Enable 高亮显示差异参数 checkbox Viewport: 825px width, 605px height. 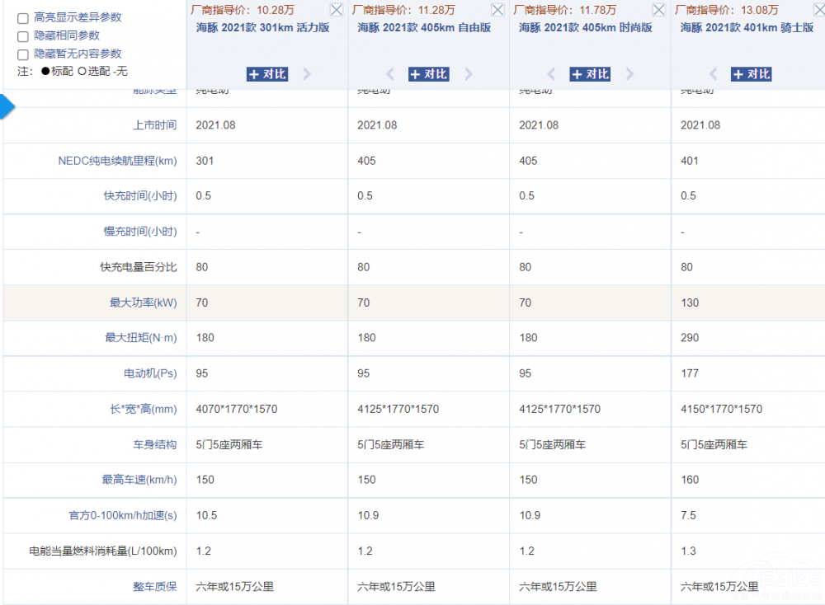pyautogui.click(x=23, y=18)
